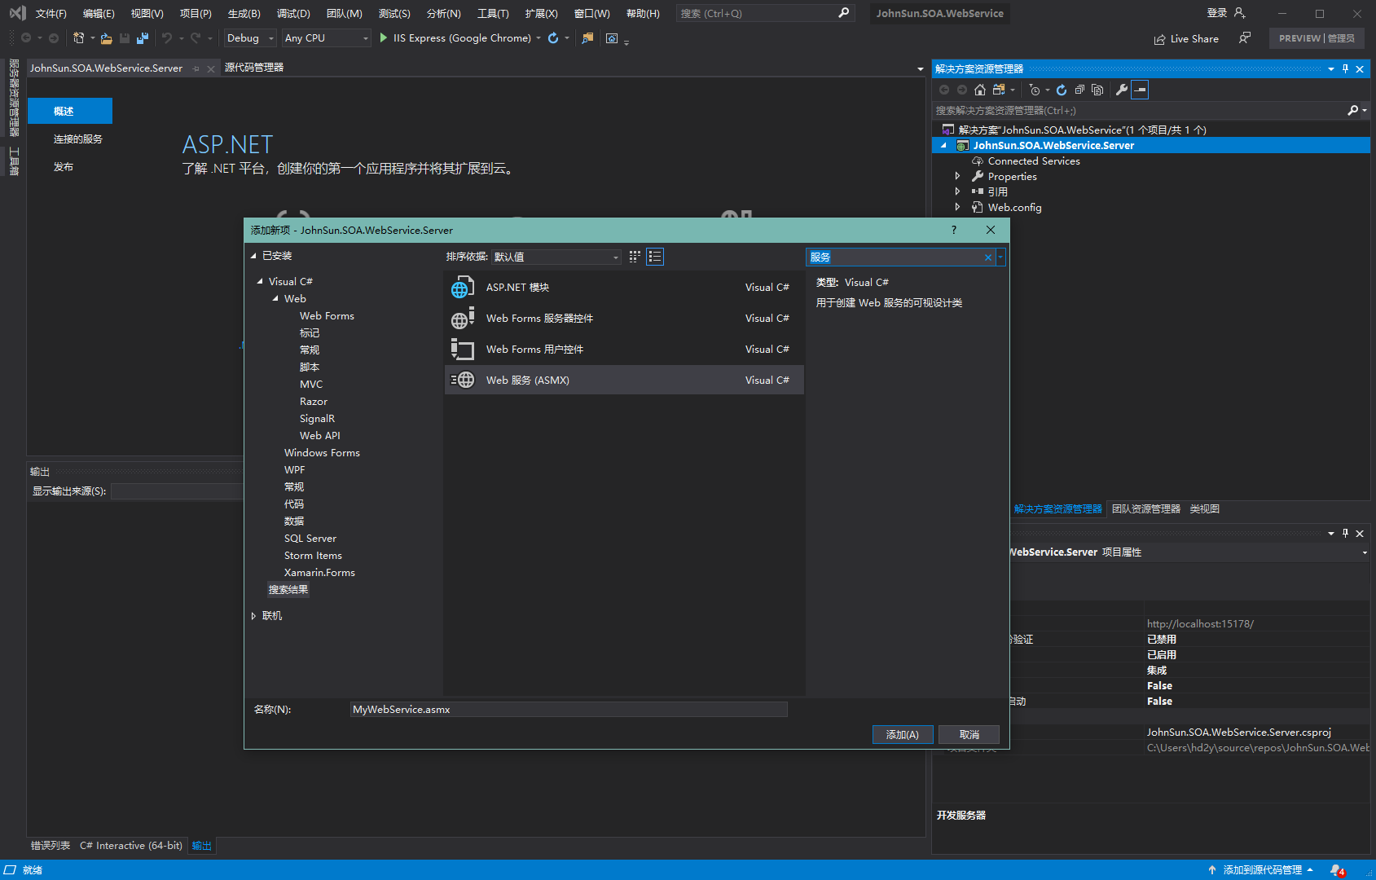Image resolution: width=1376 pixels, height=880 pixels.
Task: Collapse the installed (已安装) category
Action: pyautogui.click(x=253, y=256)
